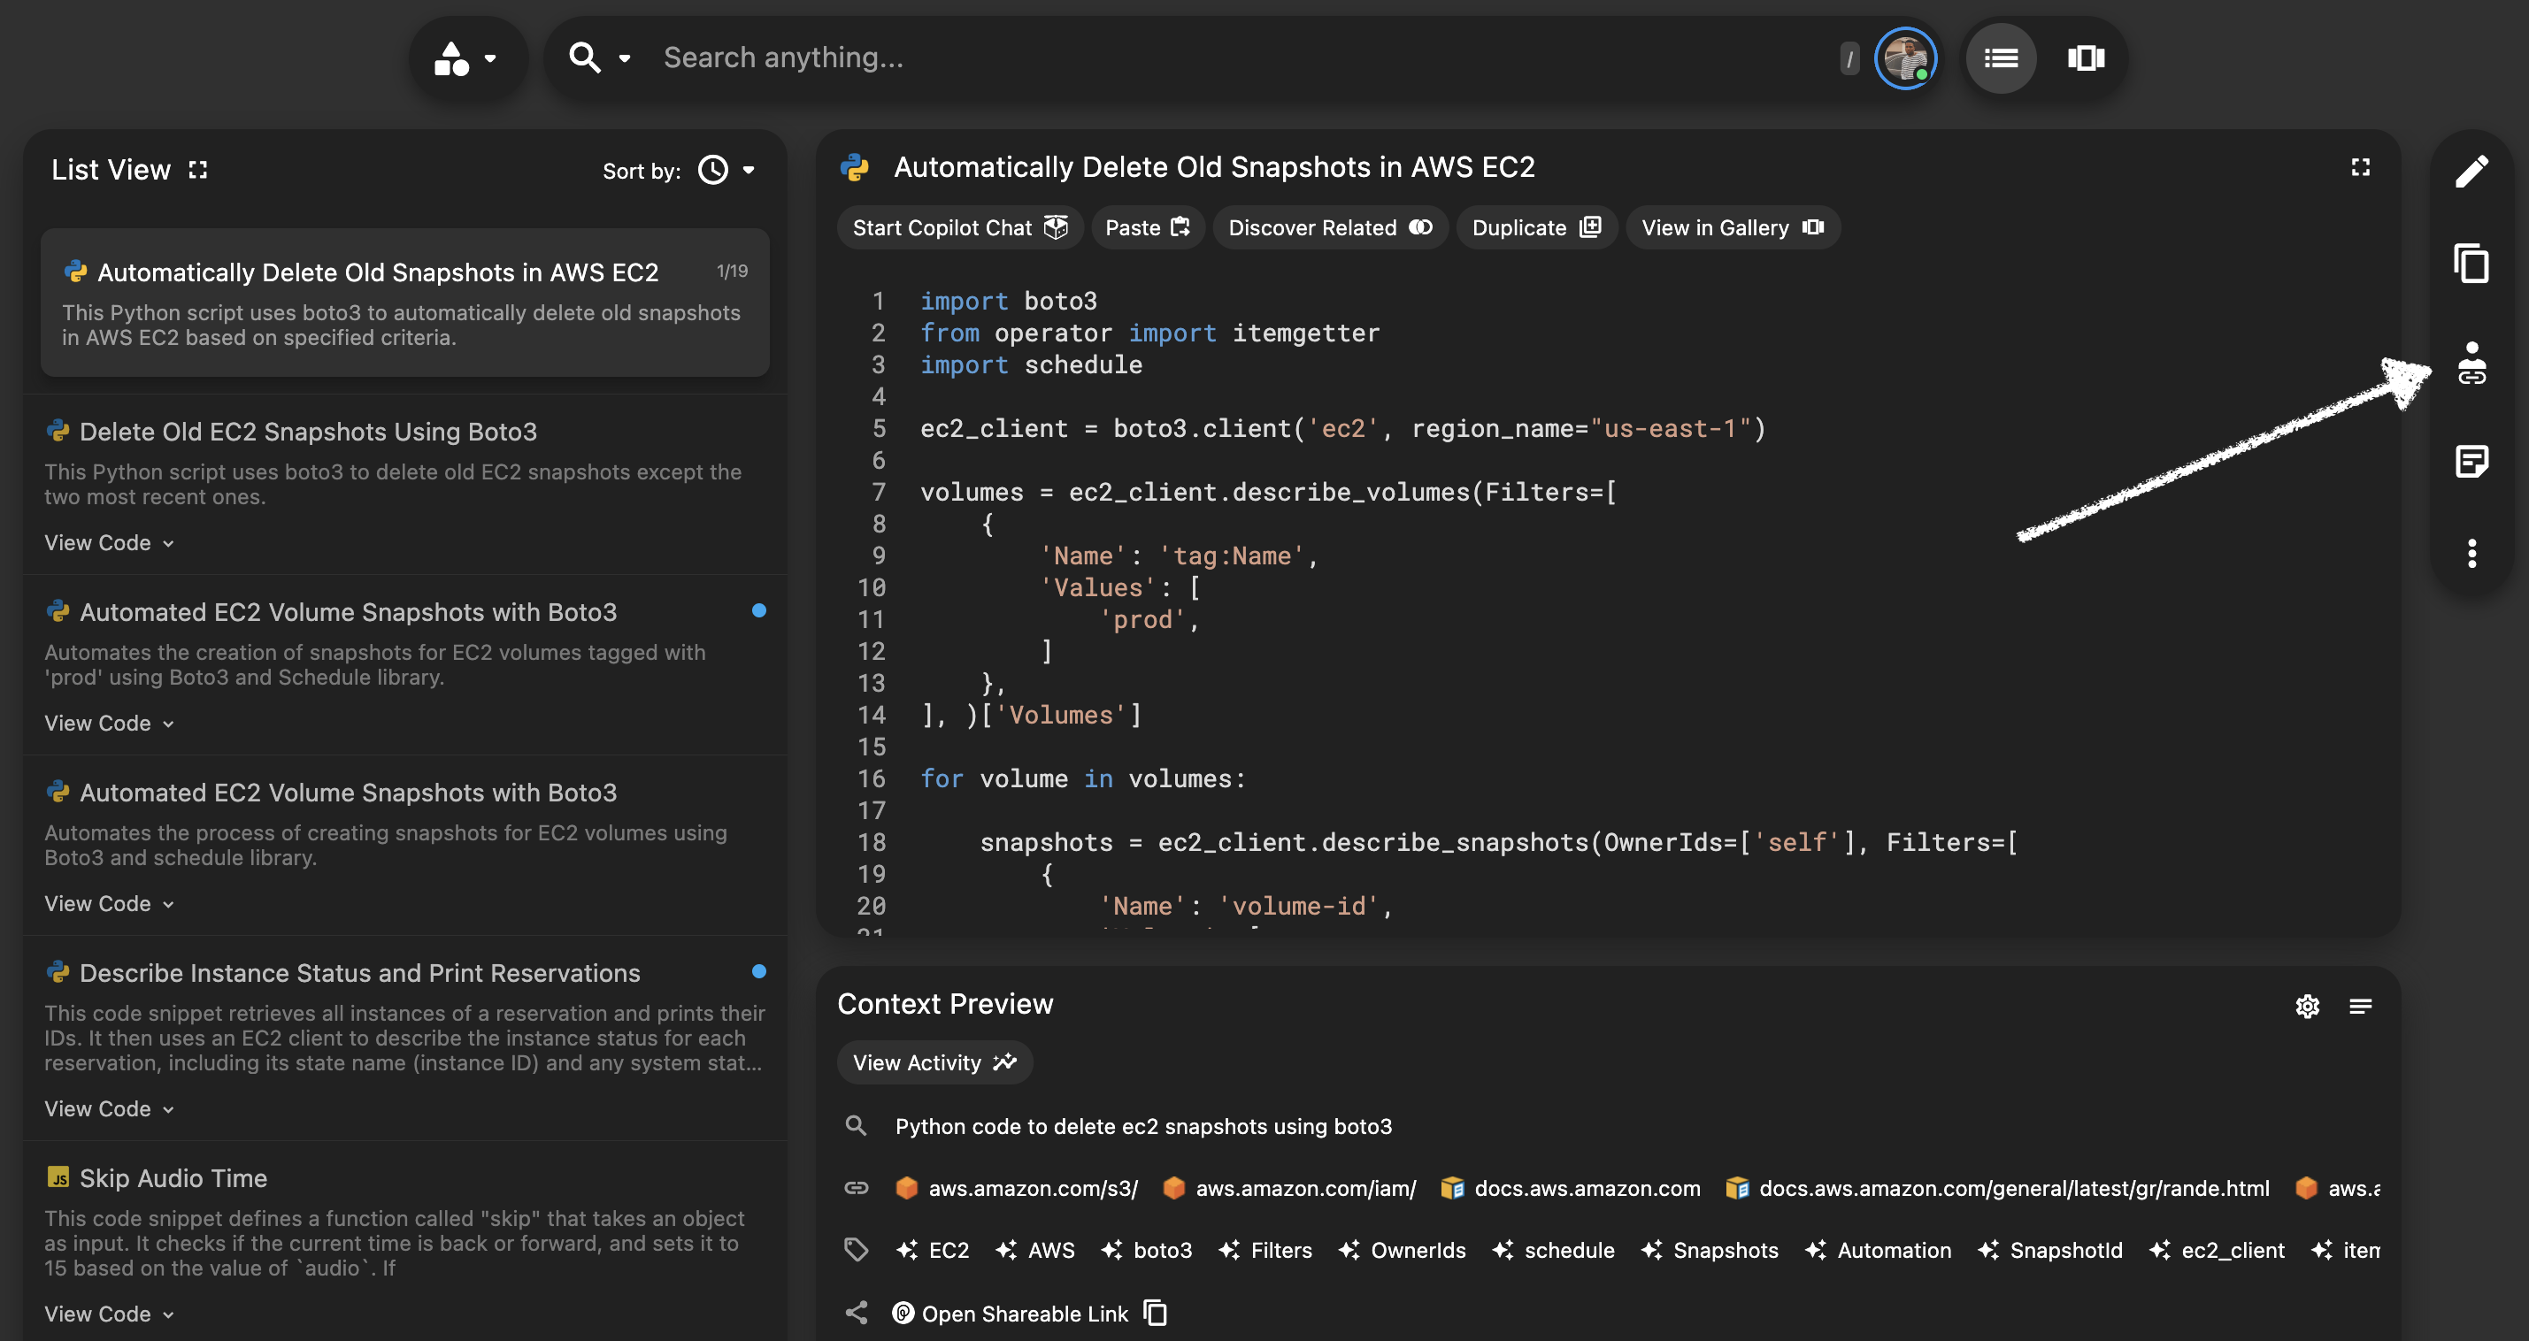Click the copy snippet icon in right sidebar

click(2471, 263)
